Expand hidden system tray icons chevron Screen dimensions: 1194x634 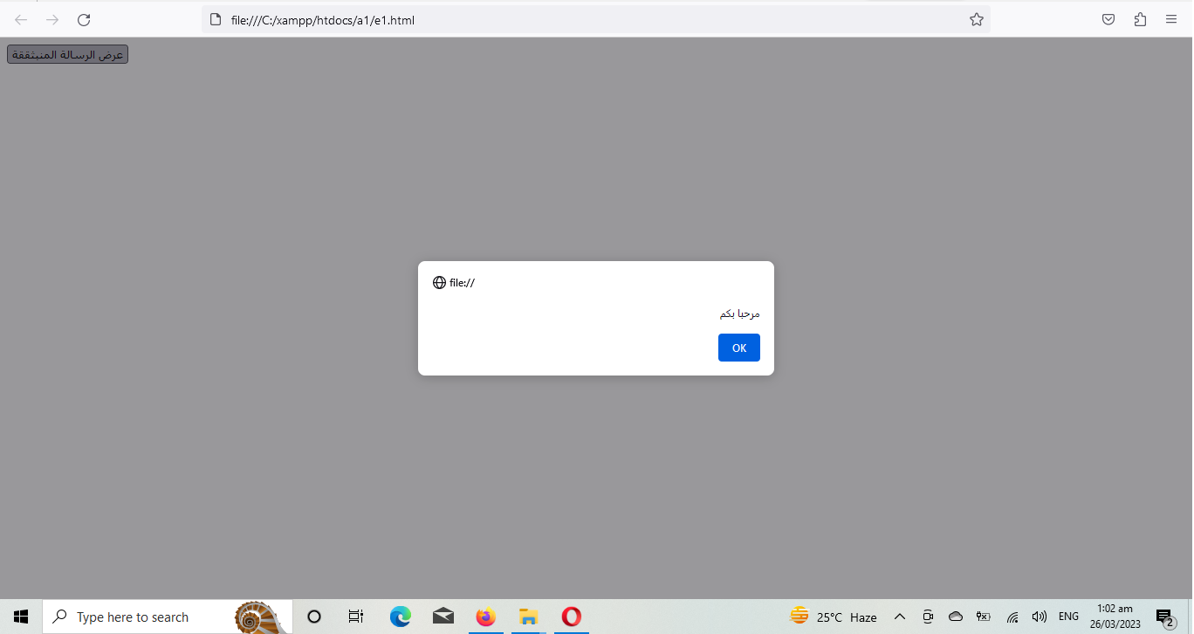pos(900,617)
